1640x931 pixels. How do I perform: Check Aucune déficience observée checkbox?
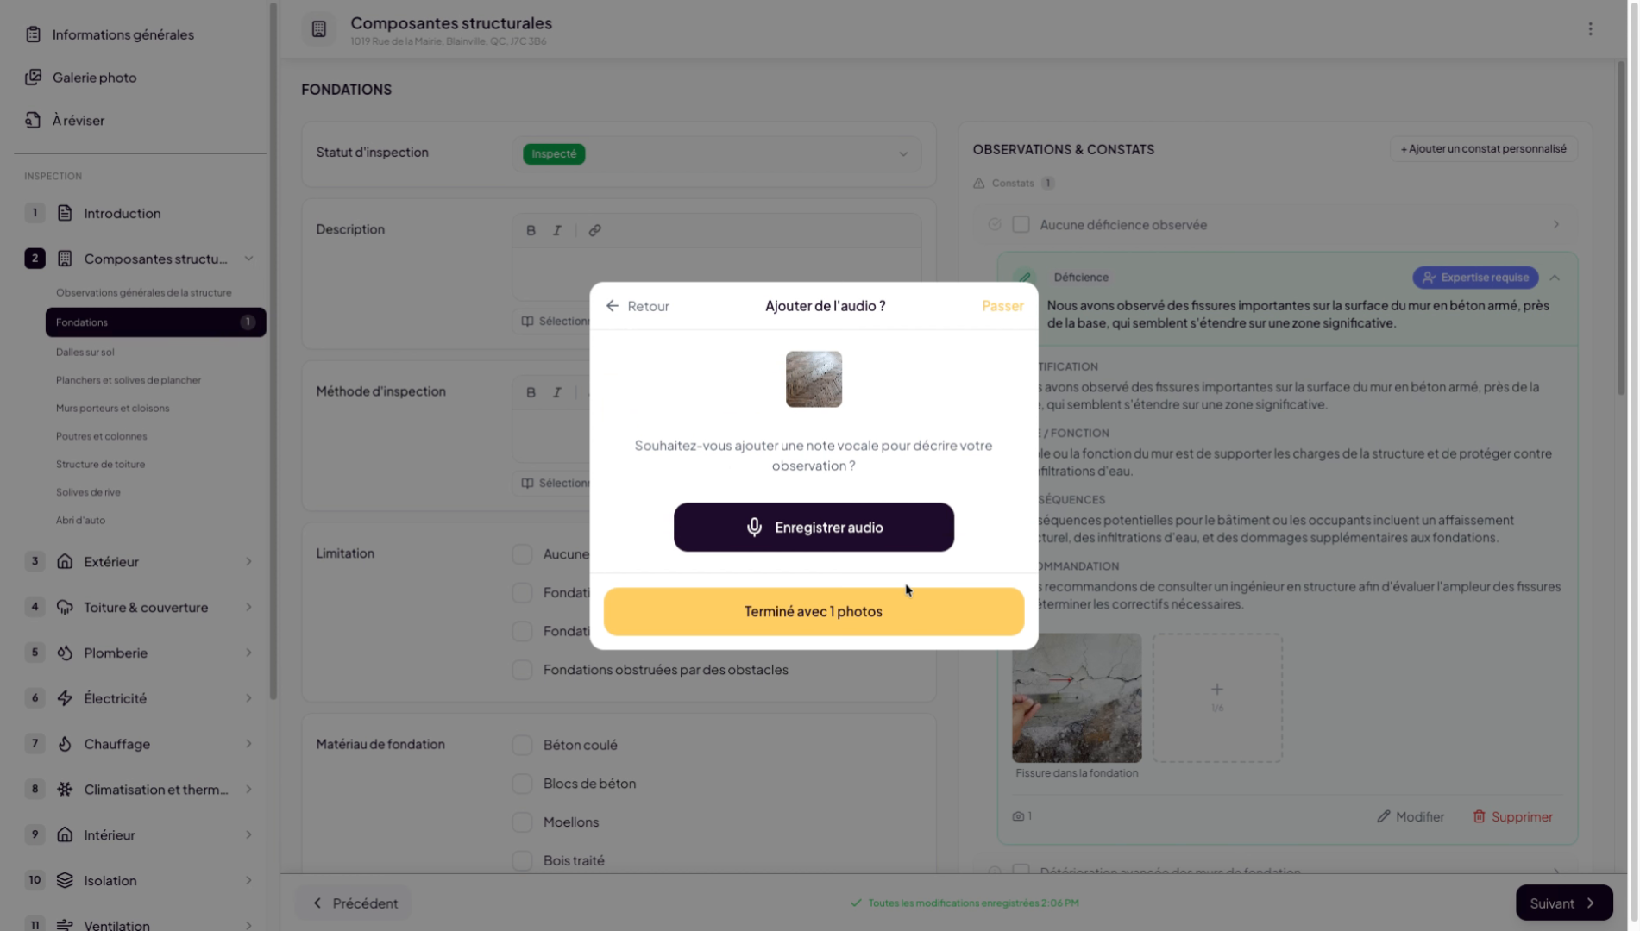[x=1021, y=225]
